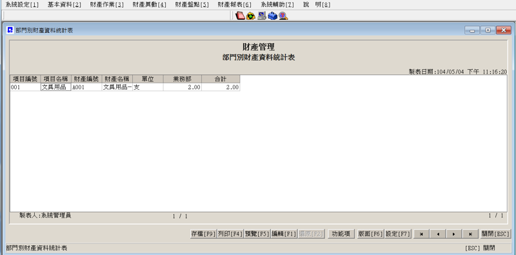The width and height of the screenshot is (516, 255).
Task: Click the 項目編號 column header
Action: [x=25, y=79]
